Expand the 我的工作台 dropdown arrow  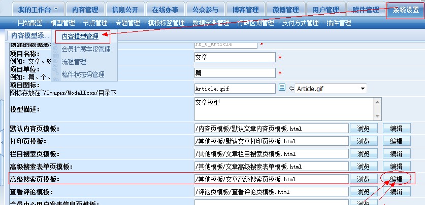(x=56, y=10)
